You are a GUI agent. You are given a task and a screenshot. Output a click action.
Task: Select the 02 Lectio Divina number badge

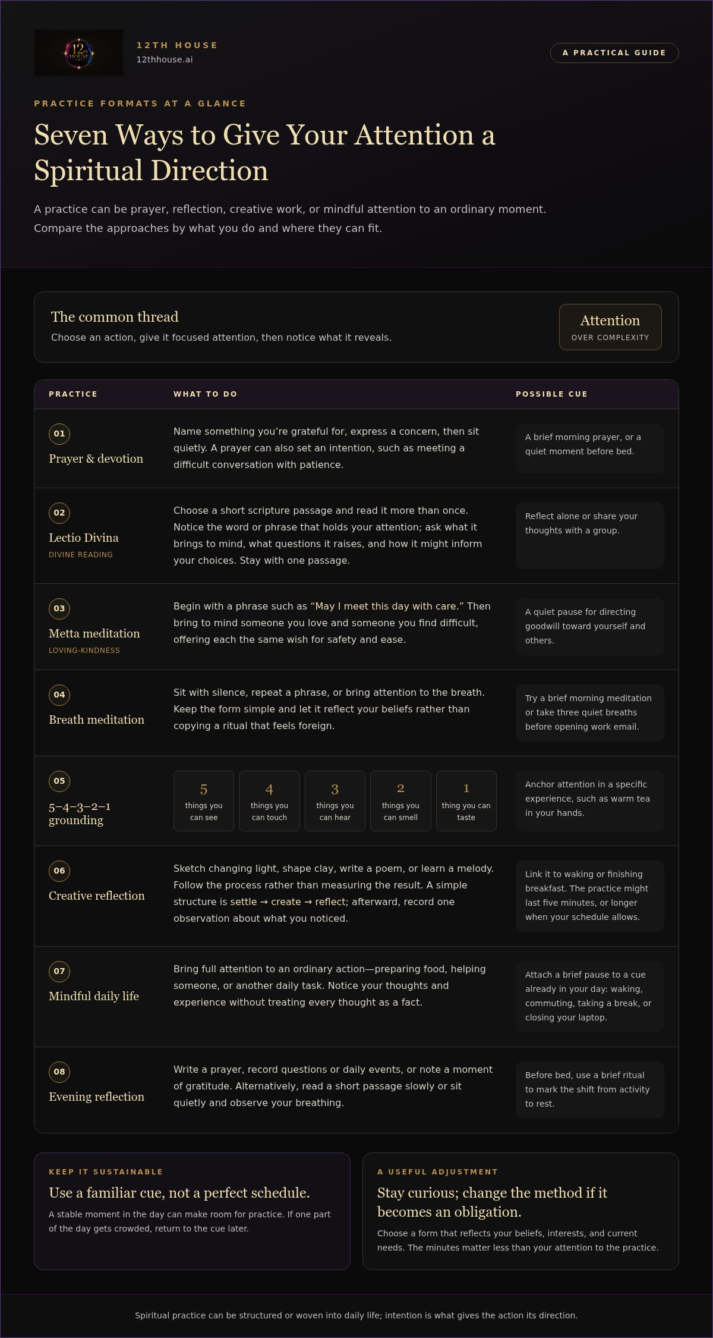coord(59,513)
